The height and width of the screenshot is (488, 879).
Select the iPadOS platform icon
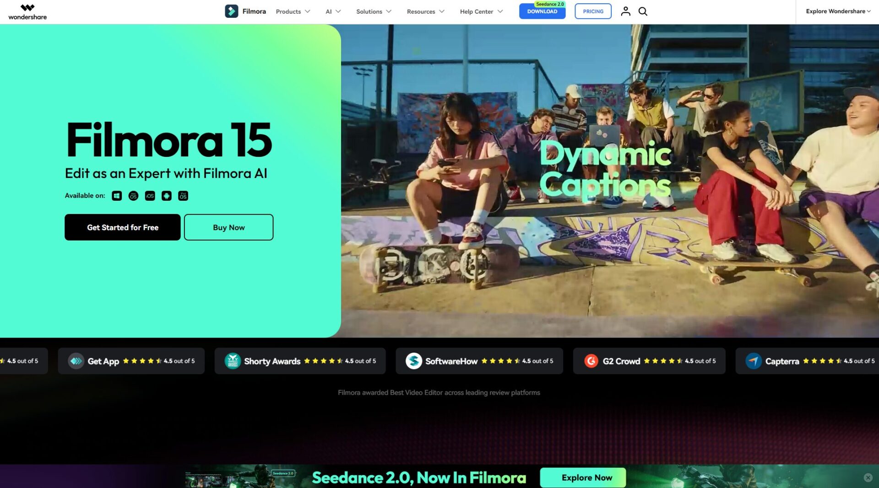point(183,196)
